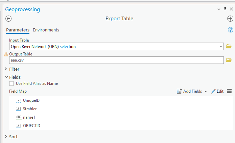Click the Output Table text field

click(115, 60)
